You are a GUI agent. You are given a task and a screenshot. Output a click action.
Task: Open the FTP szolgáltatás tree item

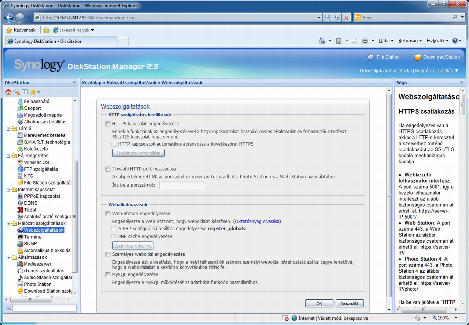[41, 169]
